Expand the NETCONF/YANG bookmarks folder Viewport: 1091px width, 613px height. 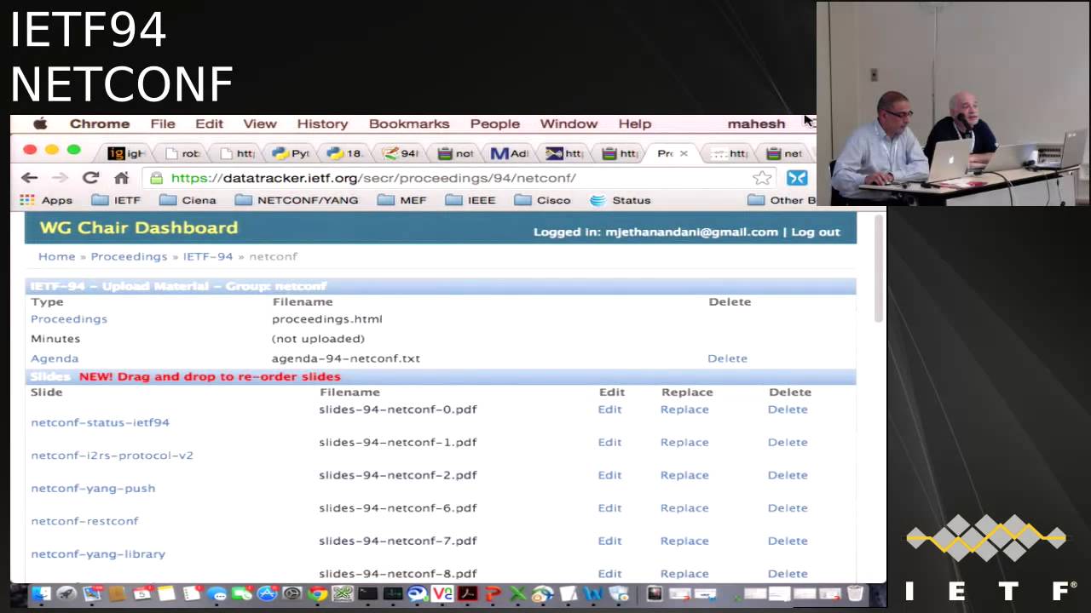(x=297, y=200)
